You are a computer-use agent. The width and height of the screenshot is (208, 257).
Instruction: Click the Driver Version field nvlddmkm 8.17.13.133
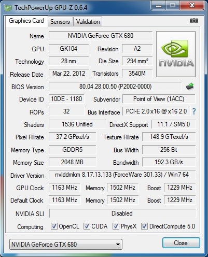click(x=122, y=175)
